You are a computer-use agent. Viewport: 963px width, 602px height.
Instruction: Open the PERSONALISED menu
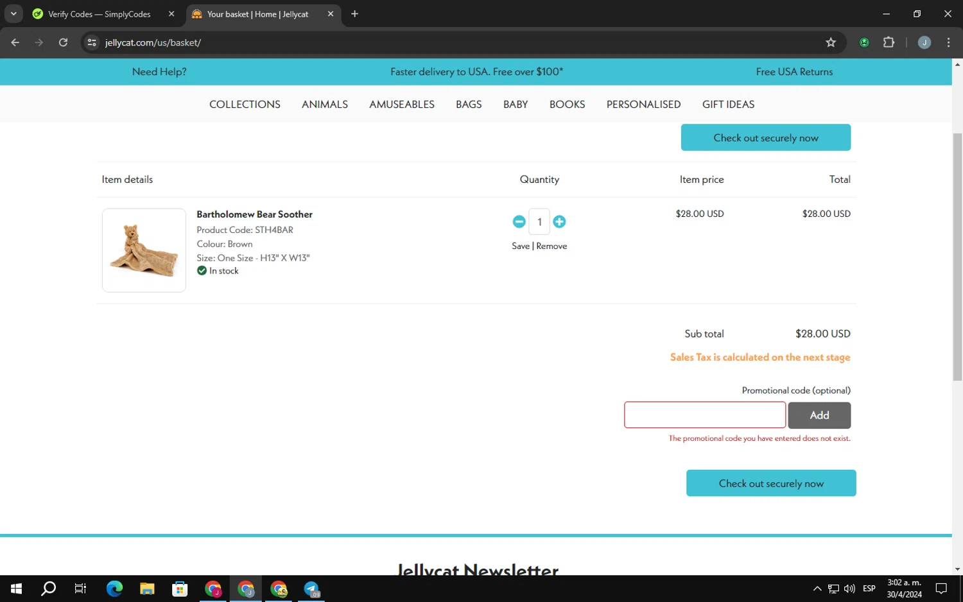point(643,104)
